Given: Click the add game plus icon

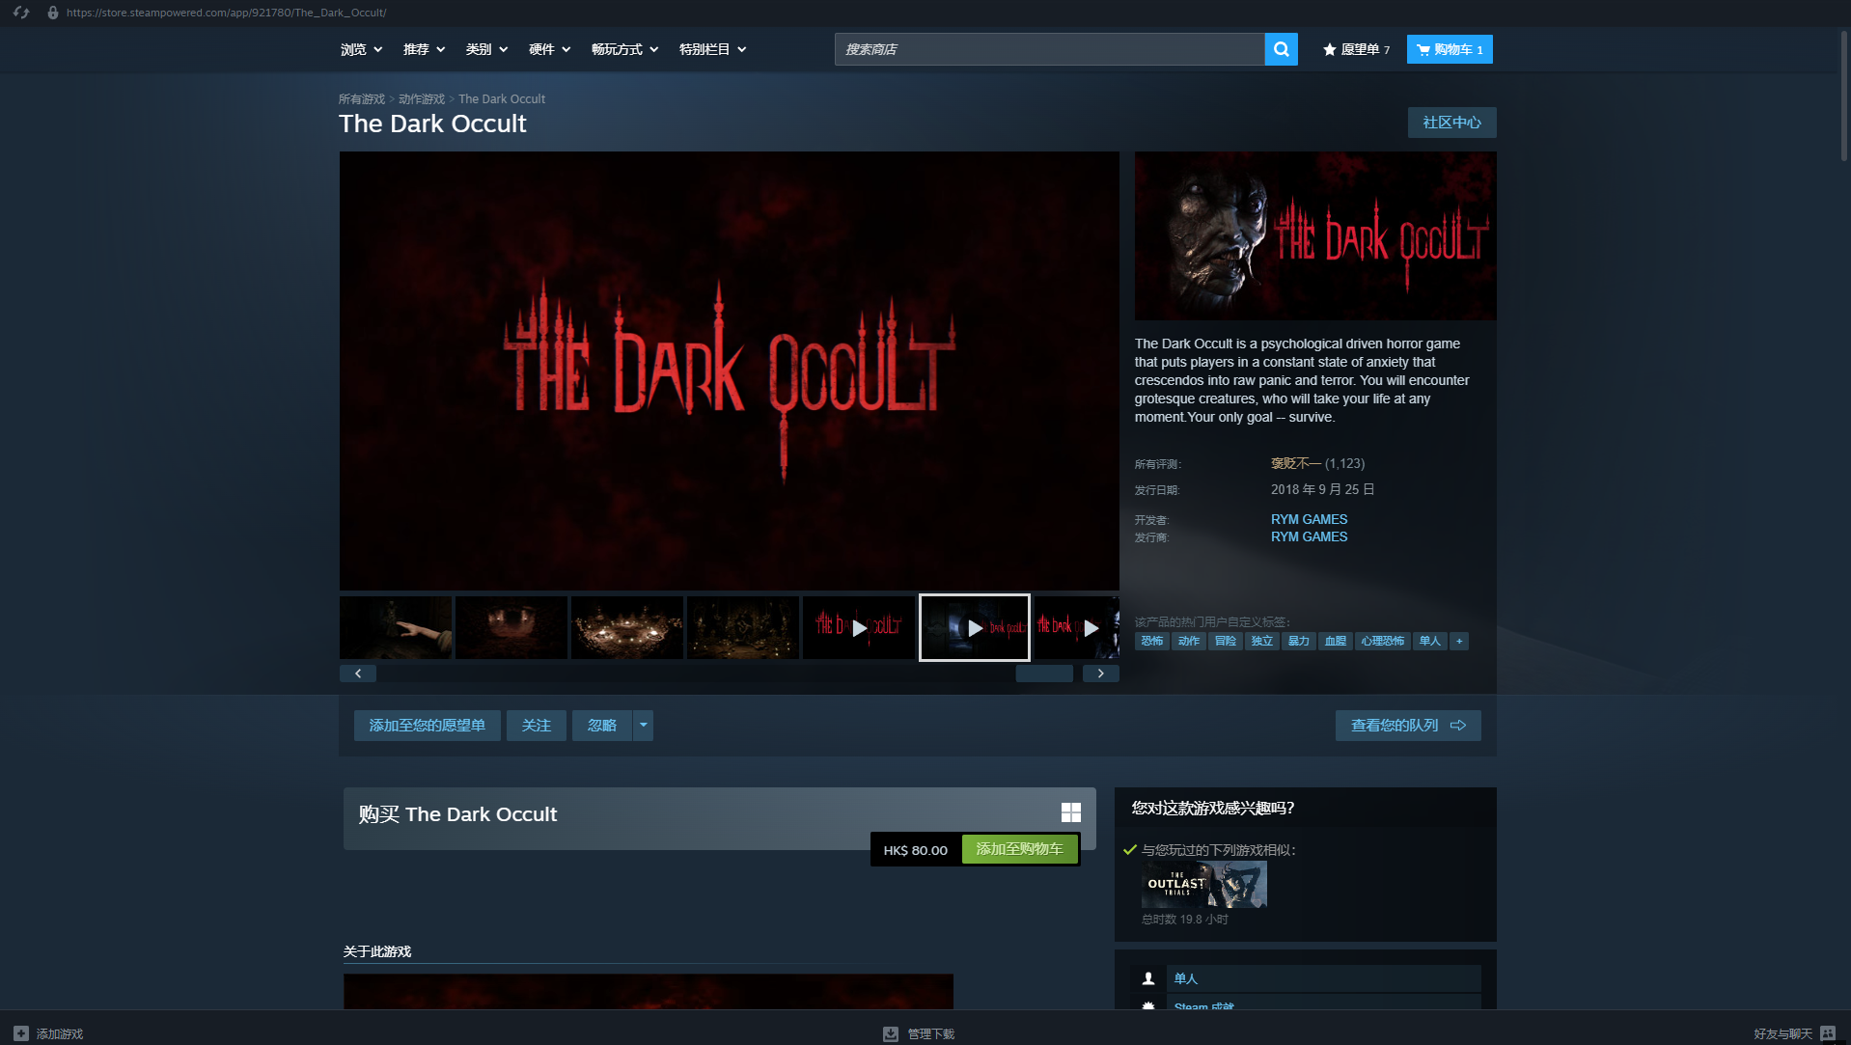Looking at the screenshot, I should (21, 1033).
